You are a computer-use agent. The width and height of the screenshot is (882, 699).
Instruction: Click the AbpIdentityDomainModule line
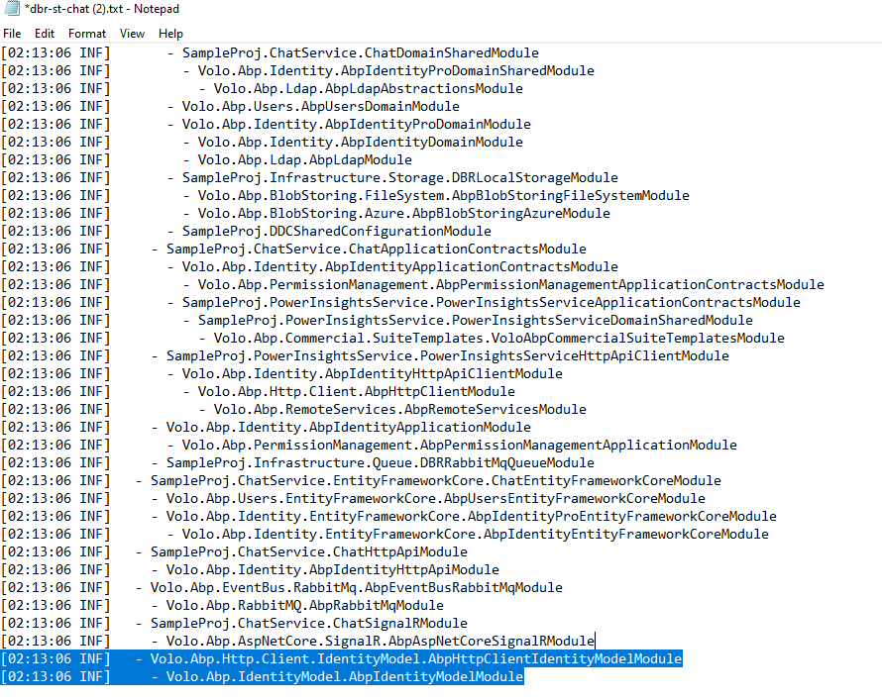263,143
